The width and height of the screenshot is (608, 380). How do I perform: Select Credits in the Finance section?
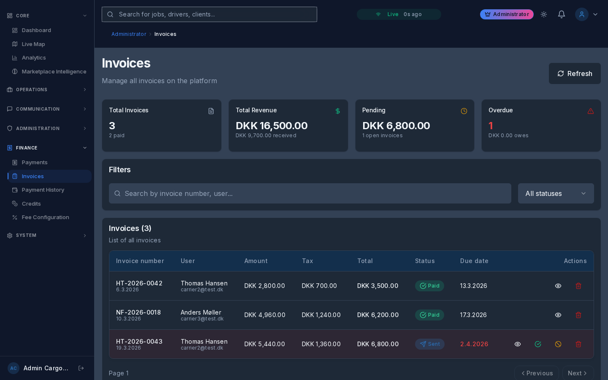tap(31, 204)
